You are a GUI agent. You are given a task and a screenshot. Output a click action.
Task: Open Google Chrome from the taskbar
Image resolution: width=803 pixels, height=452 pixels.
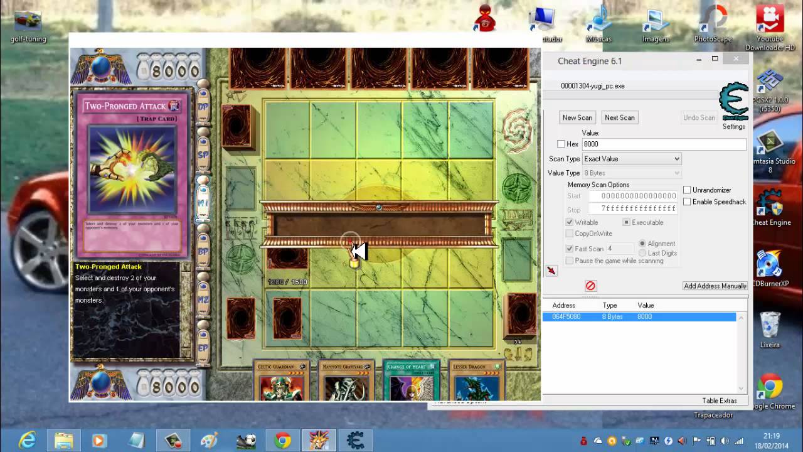[282, 440]
